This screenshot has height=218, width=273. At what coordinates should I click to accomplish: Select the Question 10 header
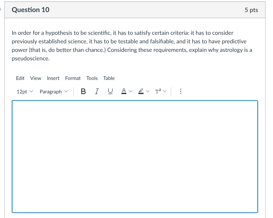coord(31,10)
